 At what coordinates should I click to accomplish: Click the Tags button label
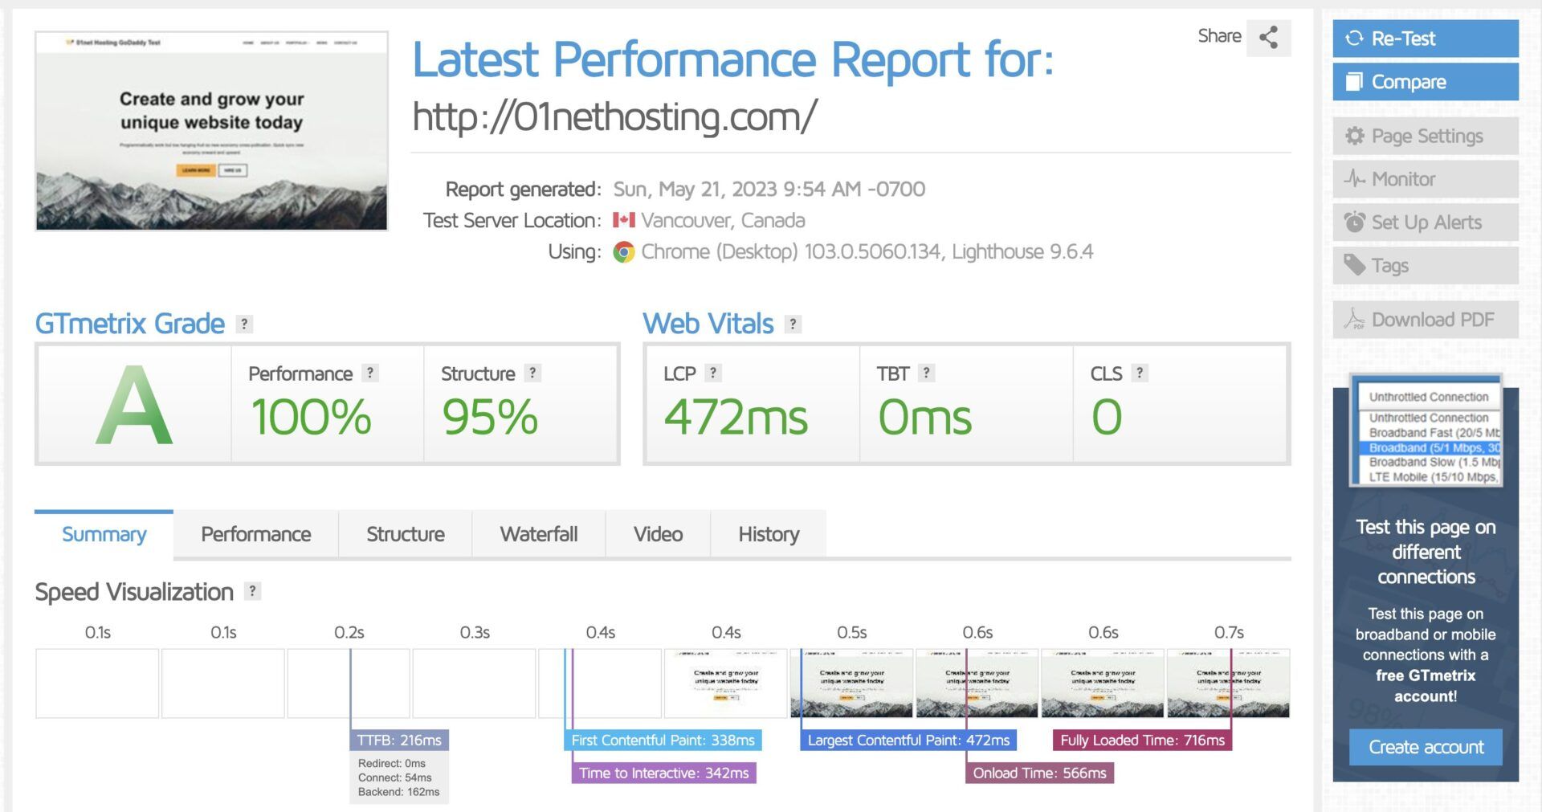1390,266
